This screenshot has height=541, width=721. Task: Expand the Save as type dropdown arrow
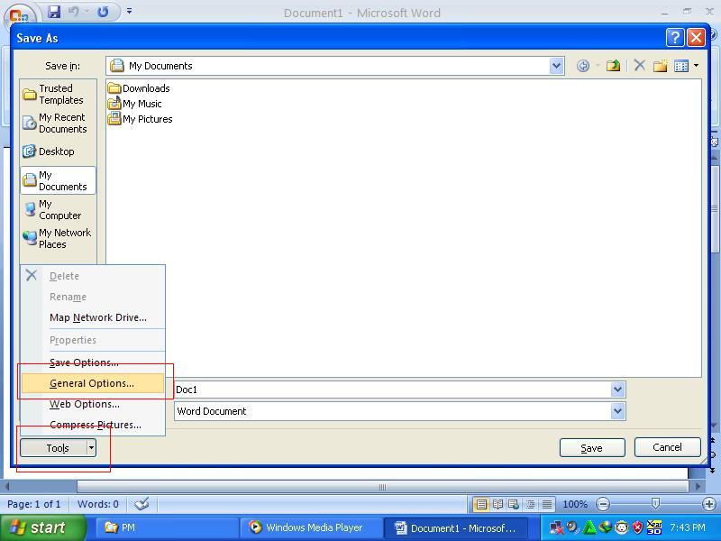click(617, 411)
